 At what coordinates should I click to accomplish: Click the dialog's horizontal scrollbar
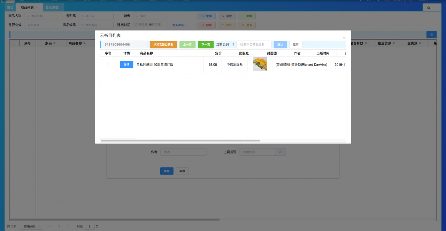point(180,140)
